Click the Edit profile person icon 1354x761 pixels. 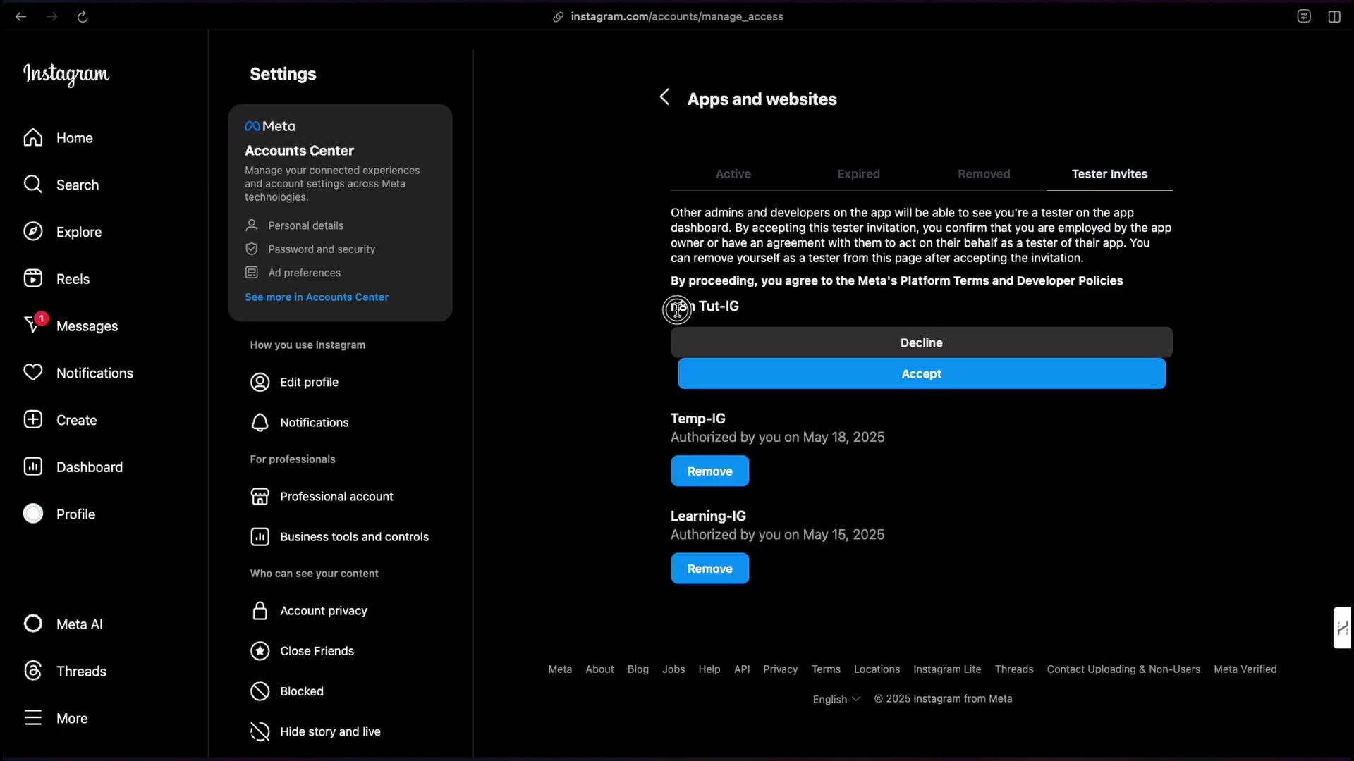click(x=260, y=382)
